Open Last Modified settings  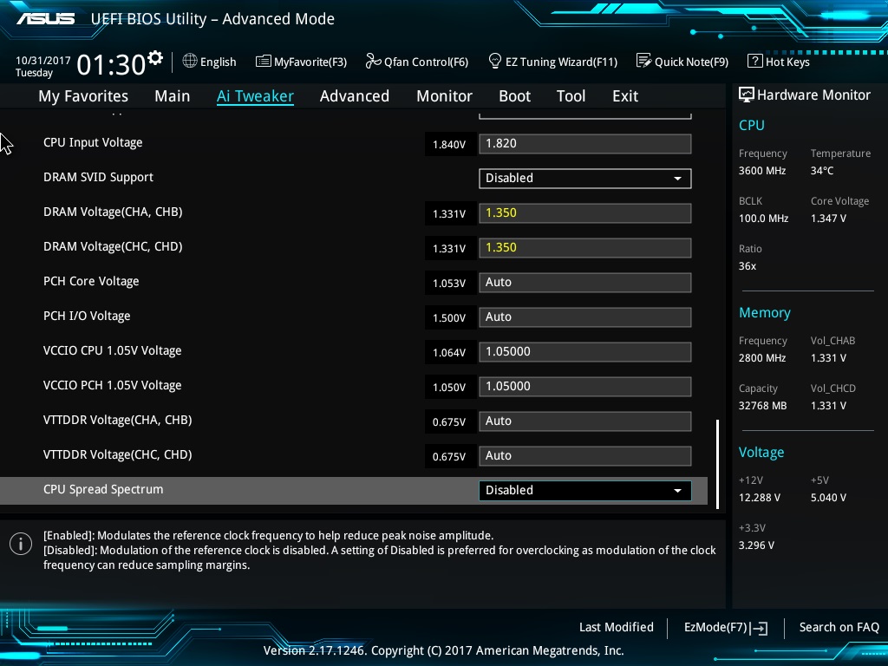(617, 627)
